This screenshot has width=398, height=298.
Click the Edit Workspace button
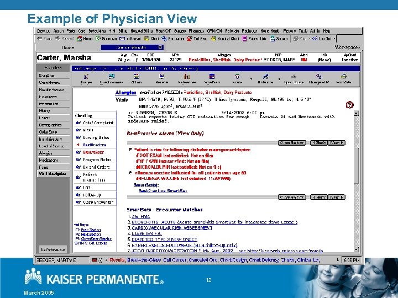(53, 249)
